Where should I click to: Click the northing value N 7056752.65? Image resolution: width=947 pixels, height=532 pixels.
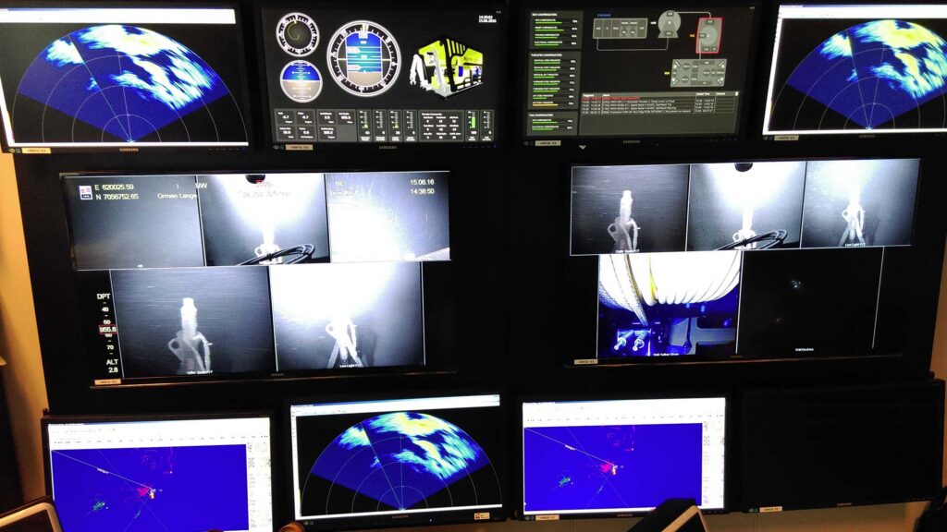tap(117, 197)
